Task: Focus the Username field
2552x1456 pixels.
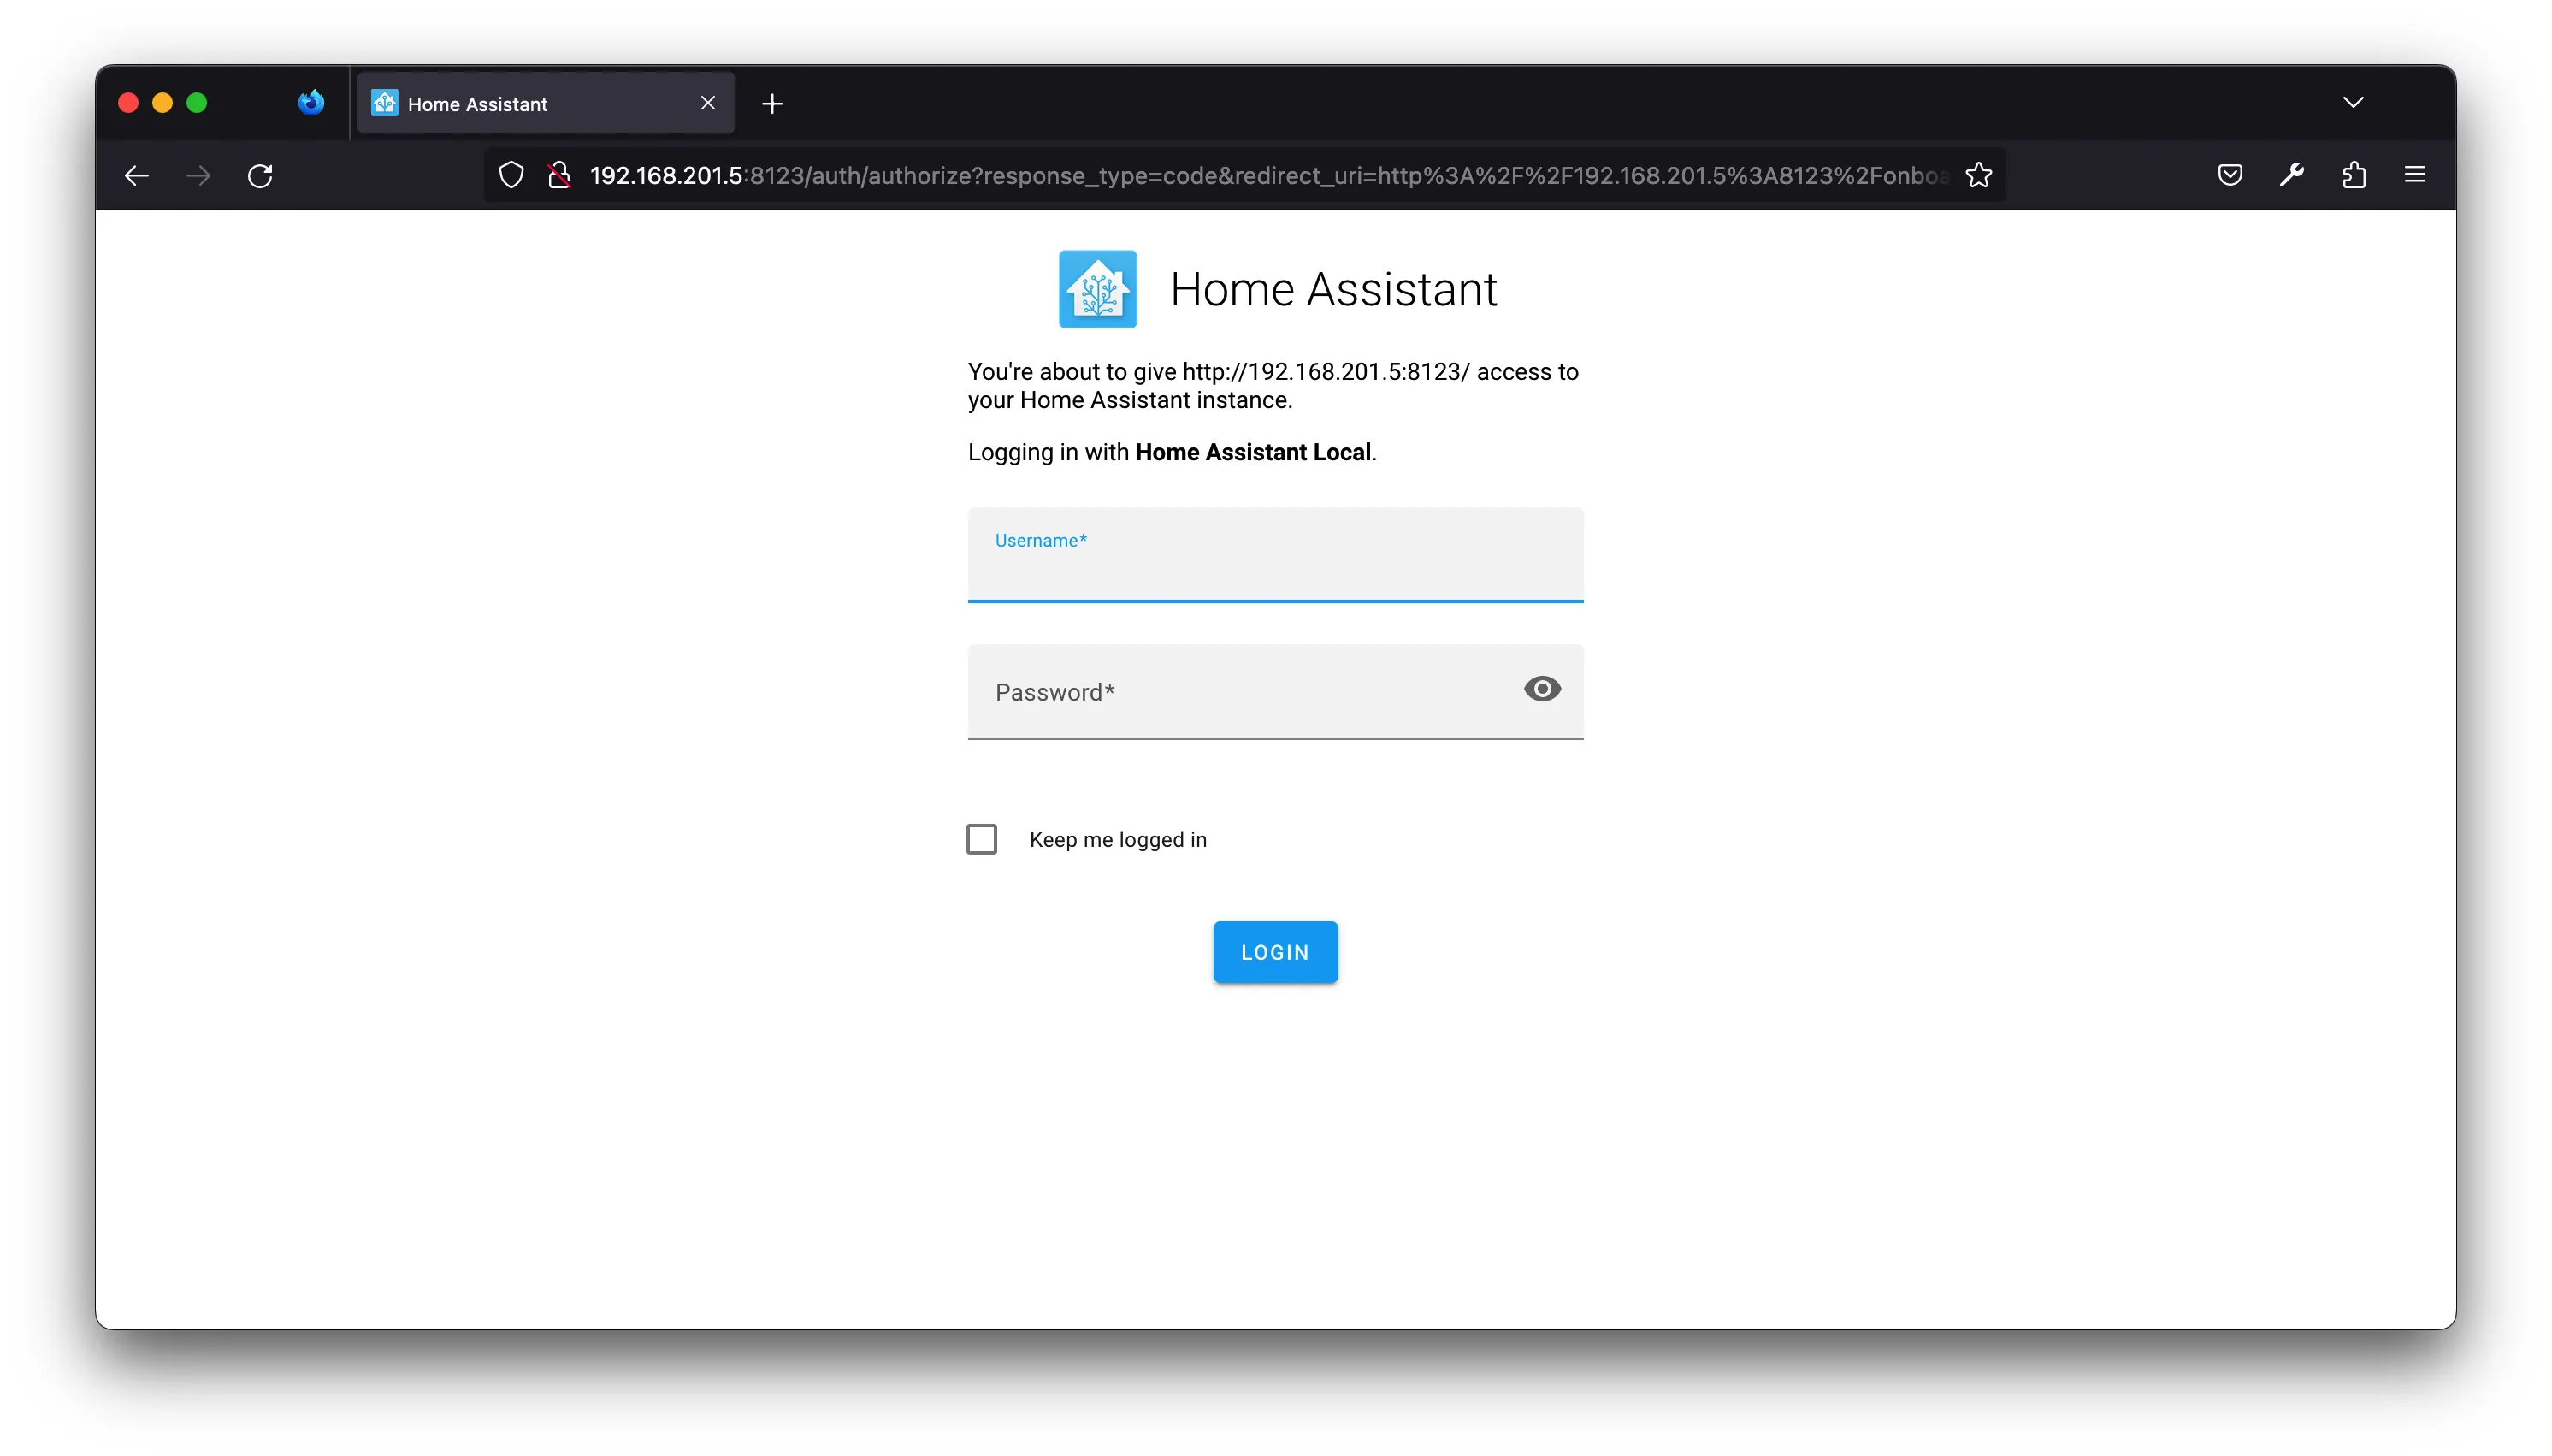Action: pyautogui.click(x=1274, y=555)
